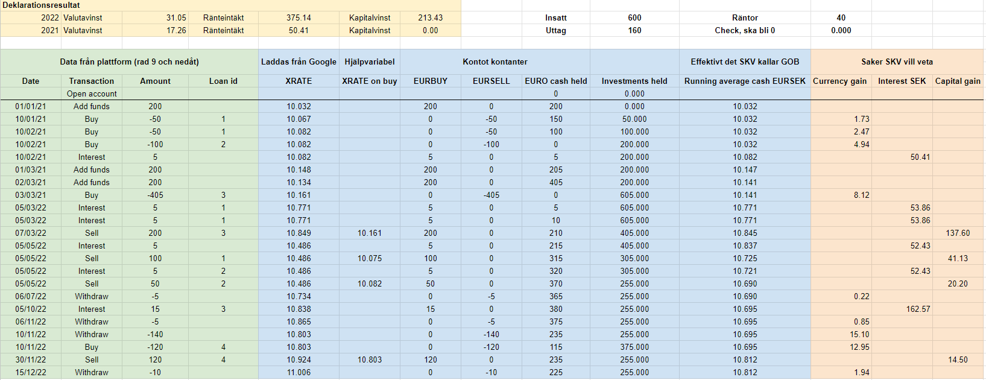The height and width of the screenshot is (380, 986).
Task: Click the Capital gain value 137.60
Action: [x=958, y=233]
